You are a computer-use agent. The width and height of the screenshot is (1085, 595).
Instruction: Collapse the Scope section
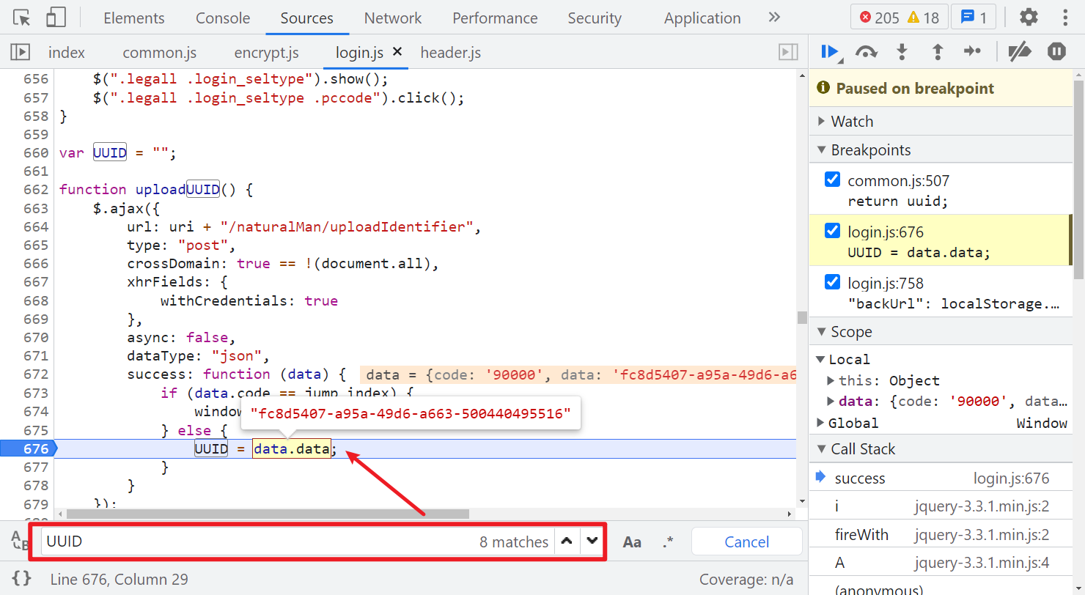(x=851, y=332)
